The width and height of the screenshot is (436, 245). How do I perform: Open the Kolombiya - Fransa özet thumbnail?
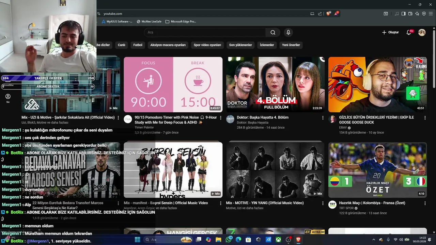tap(377, 170)
